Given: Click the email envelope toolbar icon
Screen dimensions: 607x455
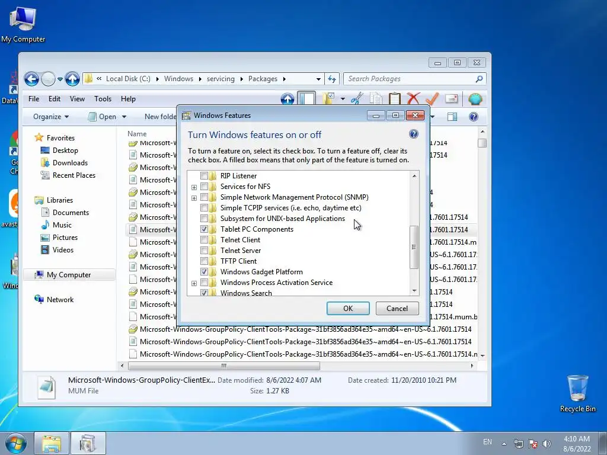Looking at the screenshot, I should coord(451,99).
